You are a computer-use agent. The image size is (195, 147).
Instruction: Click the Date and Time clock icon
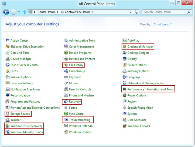pyautogui.click(x=8, y=53)
